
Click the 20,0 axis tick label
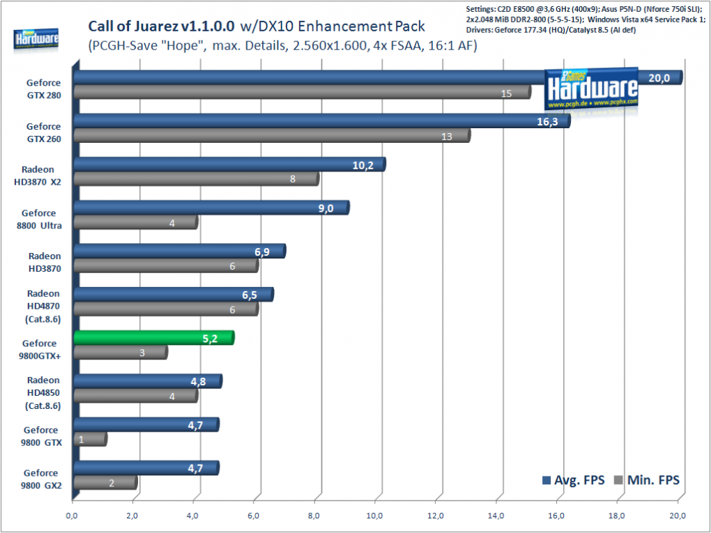678,516
